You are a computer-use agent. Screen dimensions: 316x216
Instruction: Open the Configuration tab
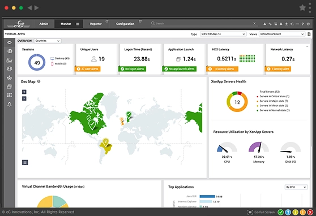coord(125,24)
